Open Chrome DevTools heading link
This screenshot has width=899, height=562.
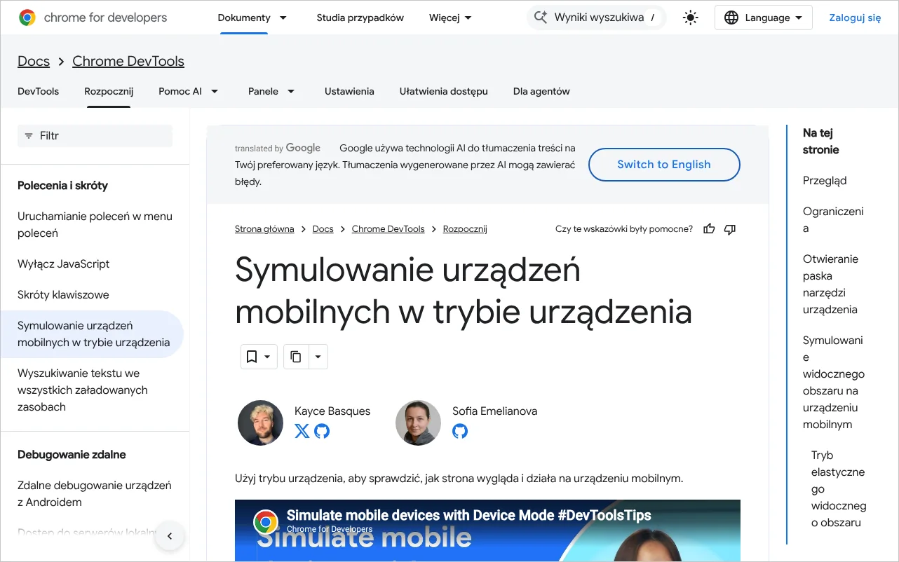(x=128, y=61)
